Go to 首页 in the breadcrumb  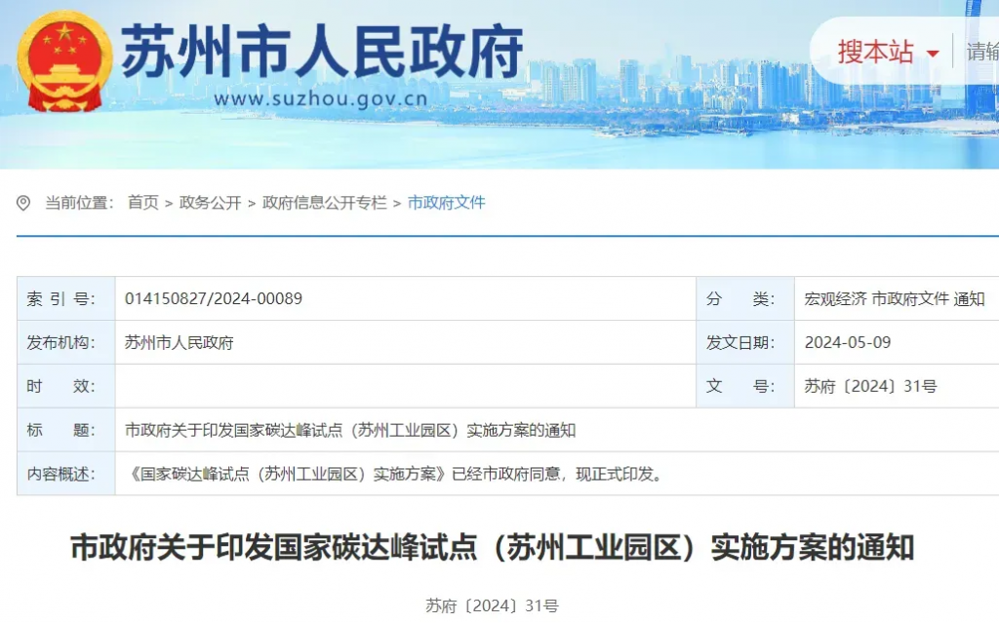click(x=142, y=203)
